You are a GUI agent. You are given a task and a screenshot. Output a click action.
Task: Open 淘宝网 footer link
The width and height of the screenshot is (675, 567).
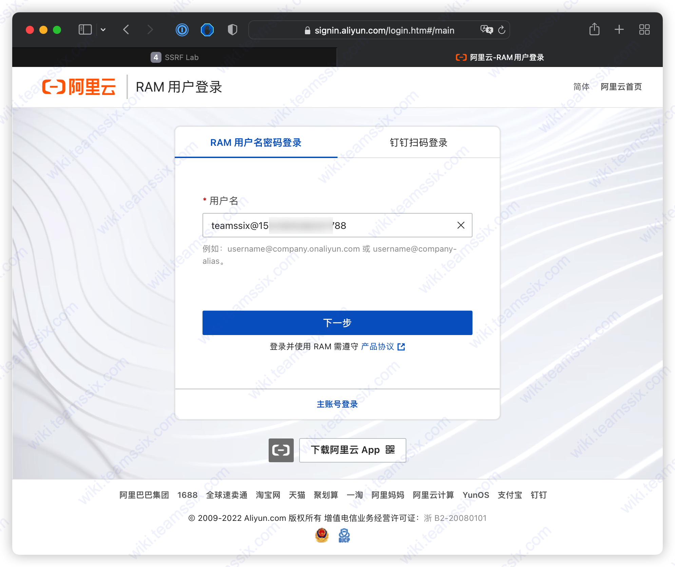[268, 495]
